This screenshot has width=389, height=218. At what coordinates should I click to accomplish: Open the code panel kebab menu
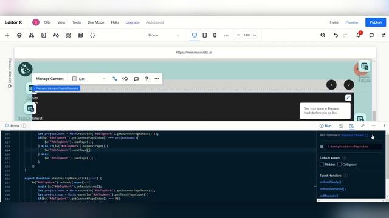[x=384, y=126]
